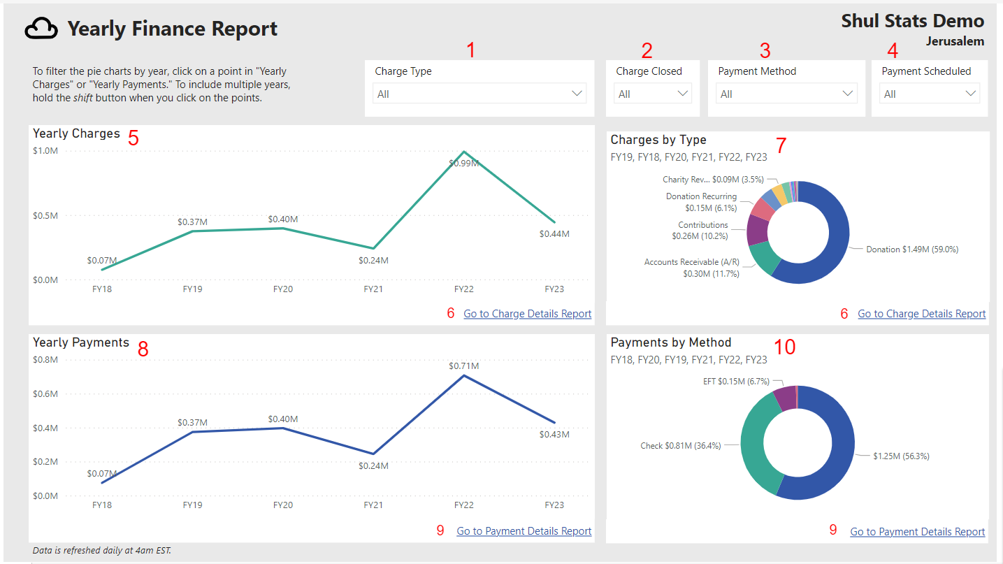Open the Payment Method dropdown

[x=786, y=93]
